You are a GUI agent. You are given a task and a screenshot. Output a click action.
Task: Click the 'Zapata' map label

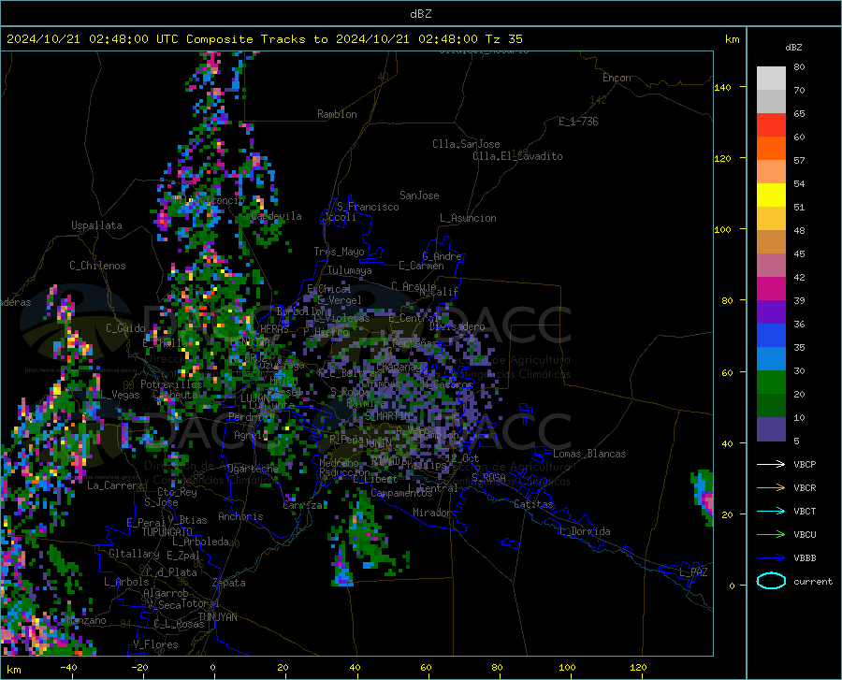point(229,583)
